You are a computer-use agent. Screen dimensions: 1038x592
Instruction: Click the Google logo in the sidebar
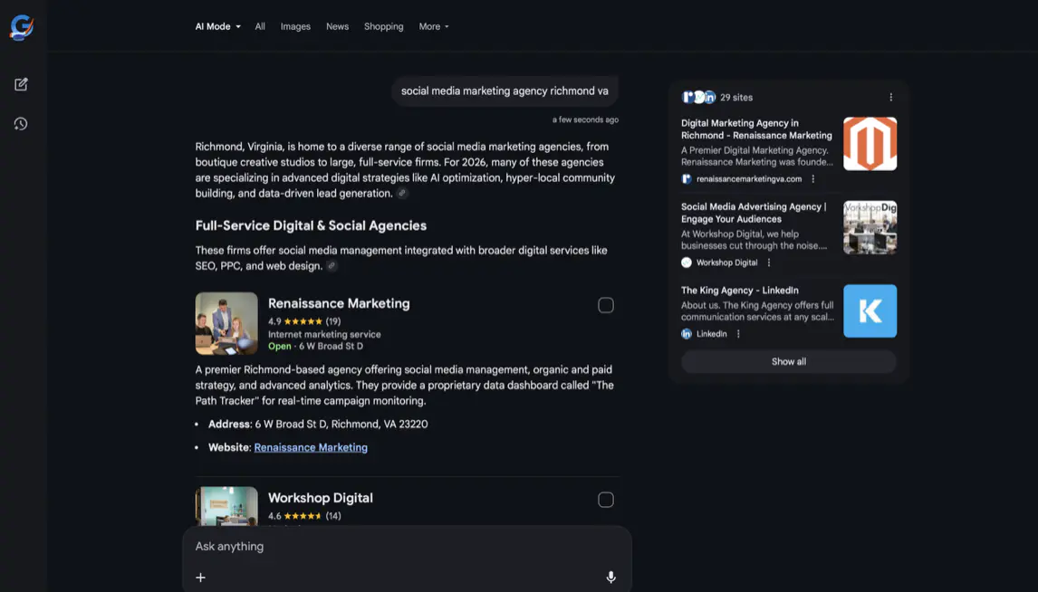pyautogui.click(x=21, y=26)
